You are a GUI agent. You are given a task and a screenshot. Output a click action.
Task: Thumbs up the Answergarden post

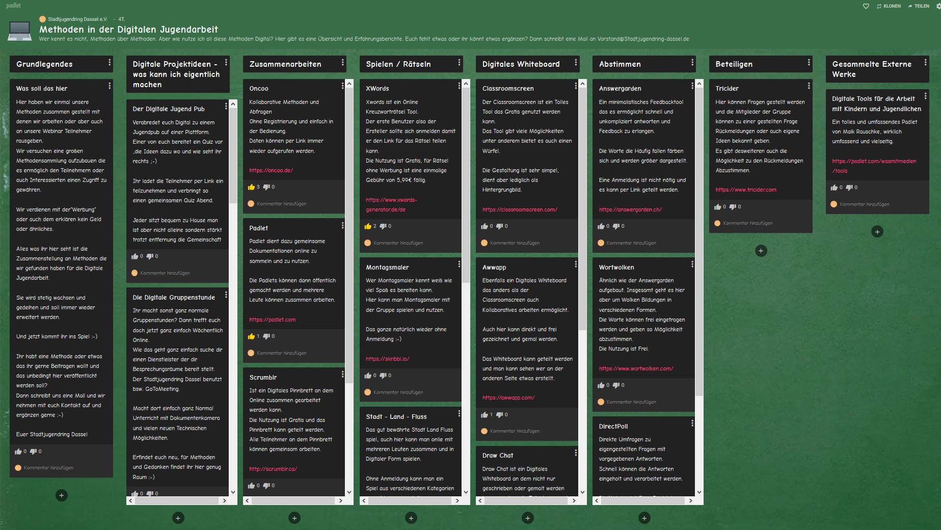pyautogui.click(x=601, y=226)
